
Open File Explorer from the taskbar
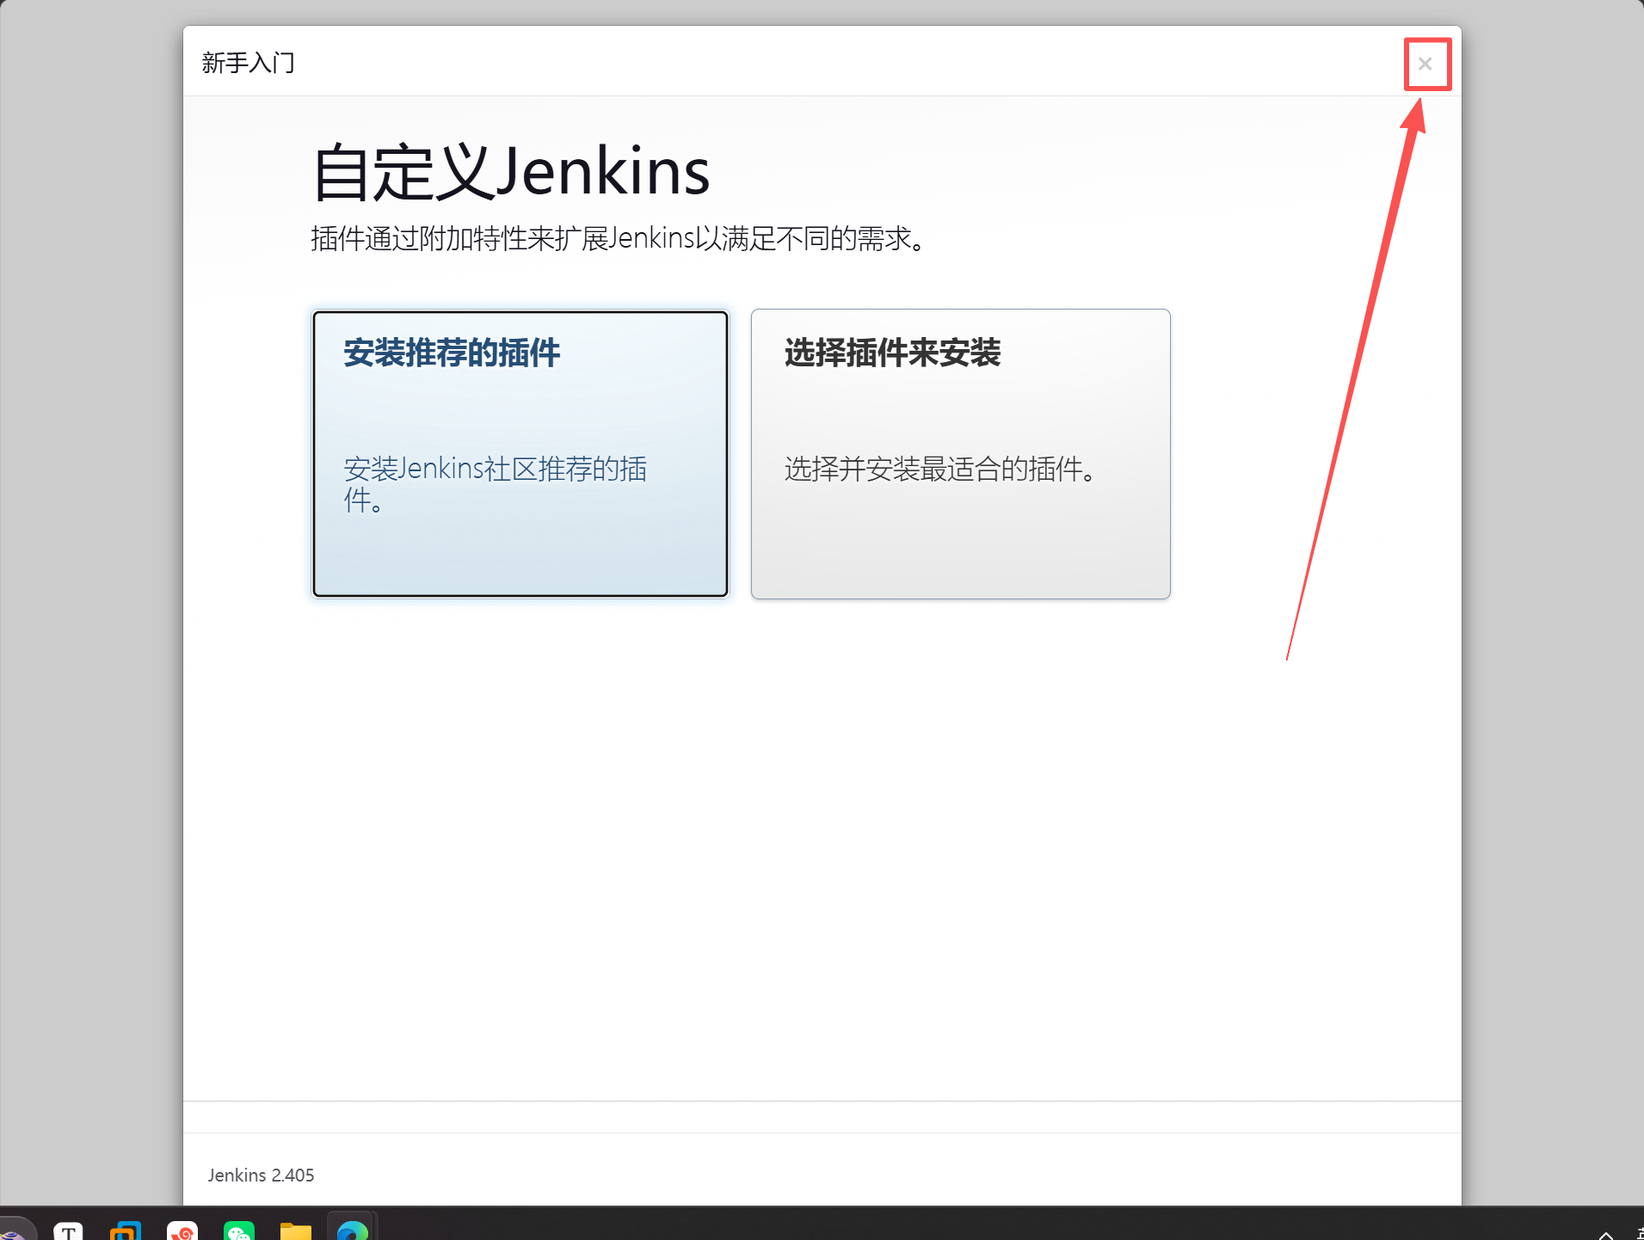coord(296,1231)
